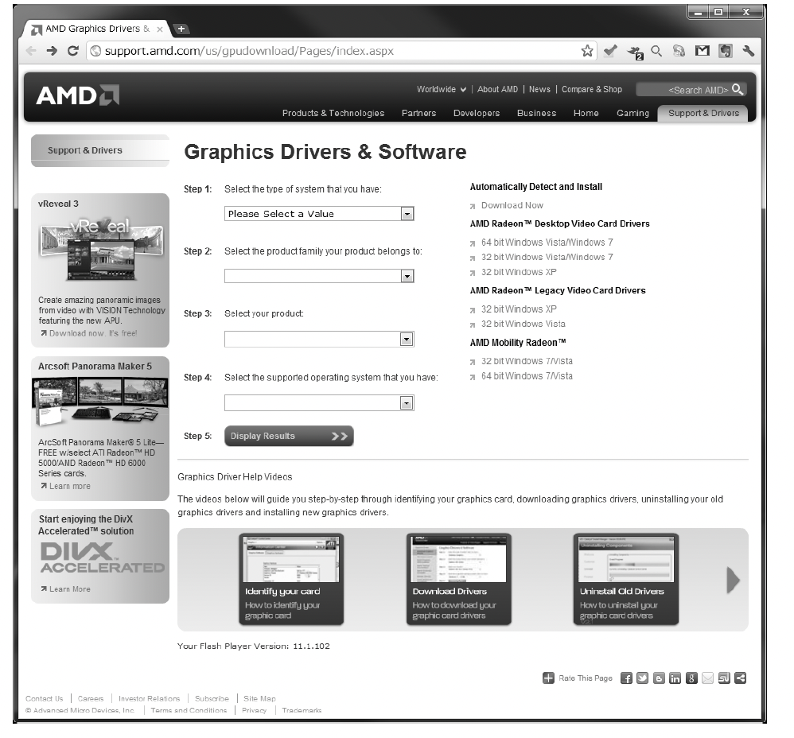Click the email envelope share icon
The image size is (794, 738).
pos(708,678)
